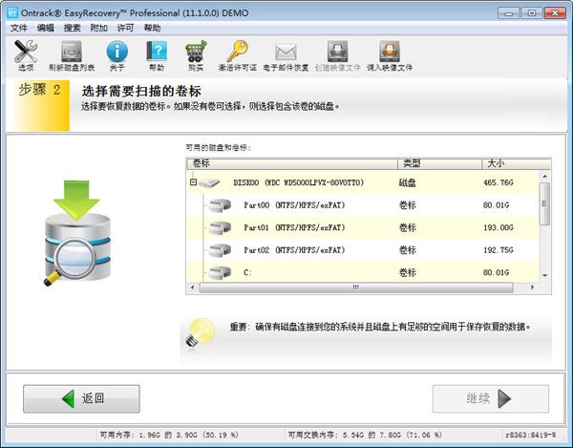This screenshot has height=448, width=573.
Task: Open the 关于 about info icon
Action: point(117,52)
